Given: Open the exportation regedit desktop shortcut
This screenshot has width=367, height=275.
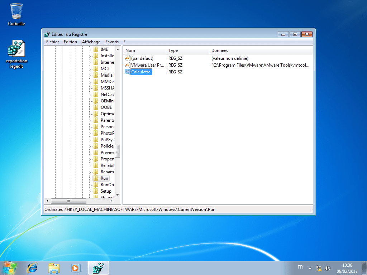Looking at the screenshot, I should (x=16, y=48).
